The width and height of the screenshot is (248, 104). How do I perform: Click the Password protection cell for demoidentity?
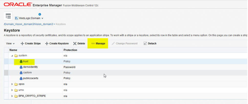[x=69, y=67]
